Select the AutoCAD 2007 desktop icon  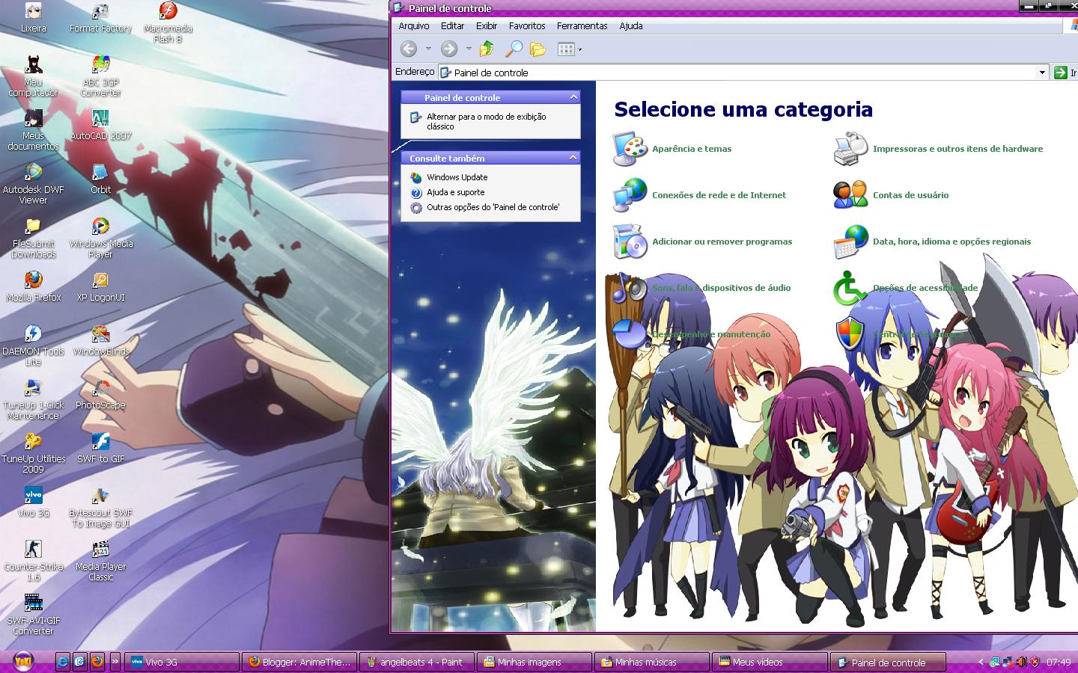pos(100,126)
